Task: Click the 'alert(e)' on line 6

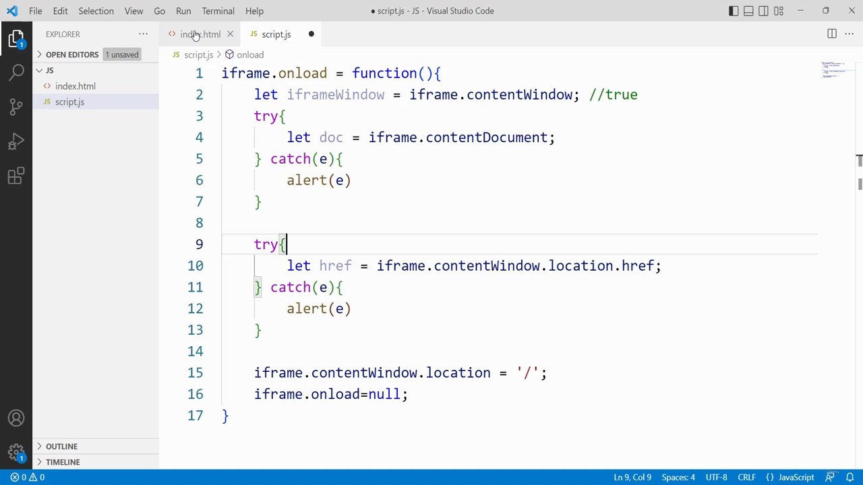Action: [319, 180]
